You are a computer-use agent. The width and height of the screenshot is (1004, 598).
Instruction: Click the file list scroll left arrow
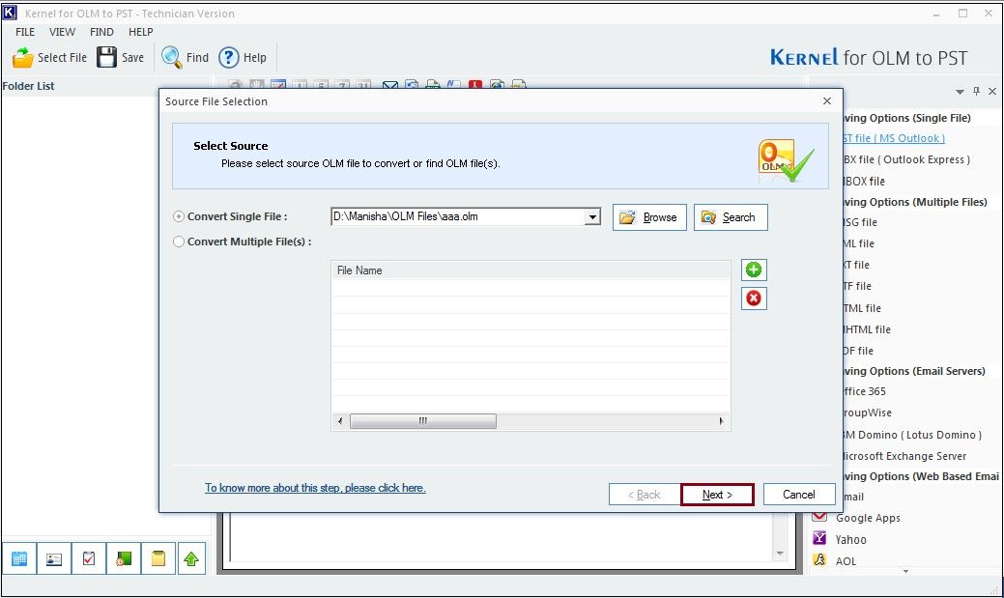pyautogui.click(x=340, y=420)
